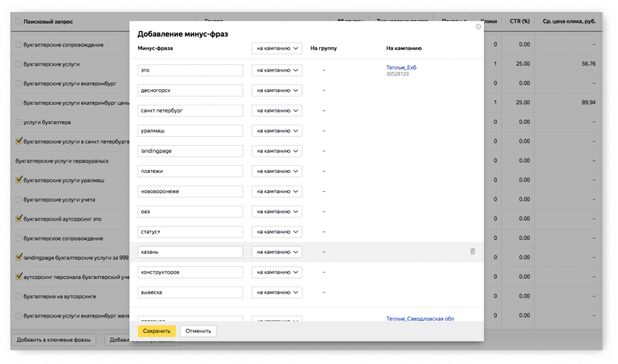Check the select-all box next to Поисковый запрос

(x=19, y=21)
